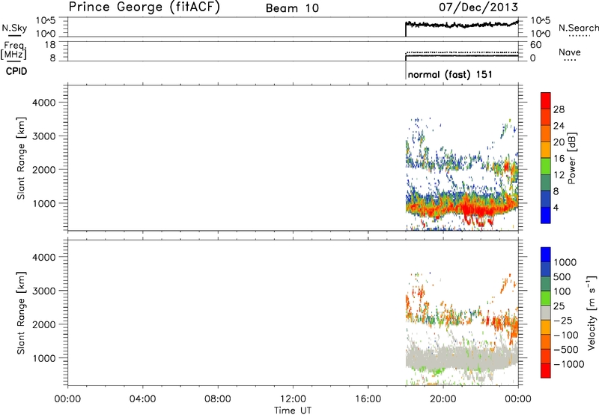Click the '4000' range tick of power panel
The height and width of the screenshot is (415, 599).
(44, 103)
